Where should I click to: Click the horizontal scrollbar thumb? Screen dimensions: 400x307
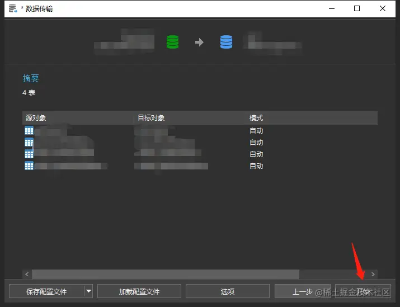tap(165, 275)
